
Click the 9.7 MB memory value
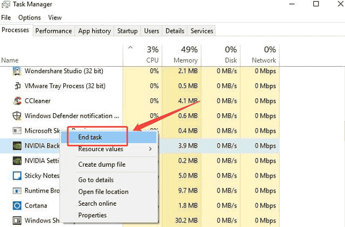[x=188, y=190]
